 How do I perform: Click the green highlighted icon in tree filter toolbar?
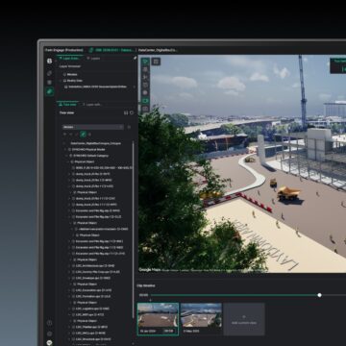point(83,135)
